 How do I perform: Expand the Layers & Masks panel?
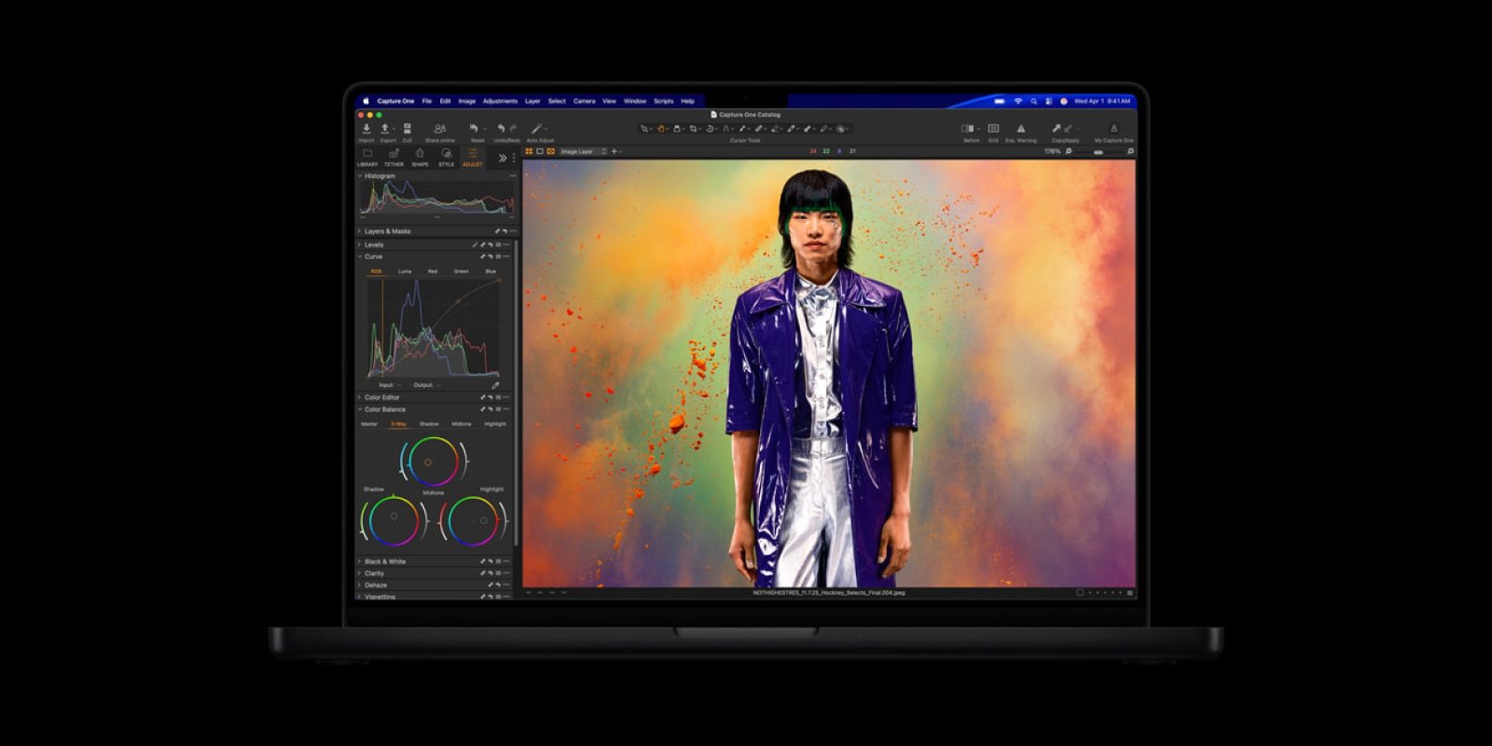pyautogui.click(x=387, y=231)
